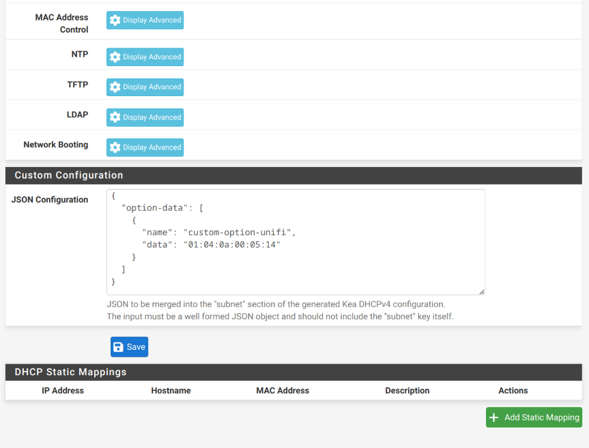Click the DHCP Static Mappings section header
This screenshot has height=448, width=589.
[70, 372]
